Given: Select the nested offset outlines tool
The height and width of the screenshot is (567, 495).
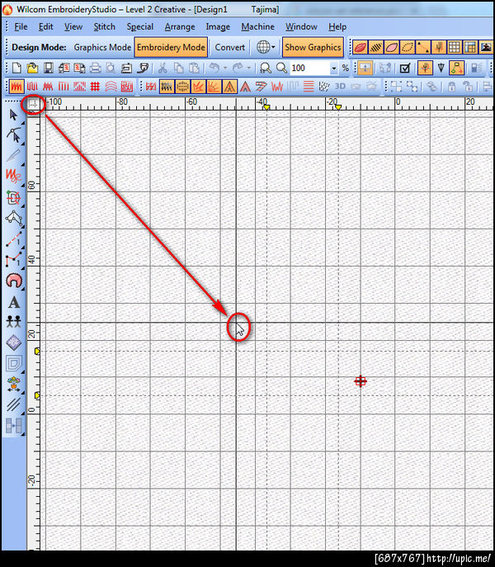Looking at the screenshot, I should click(x=14, y=363).
